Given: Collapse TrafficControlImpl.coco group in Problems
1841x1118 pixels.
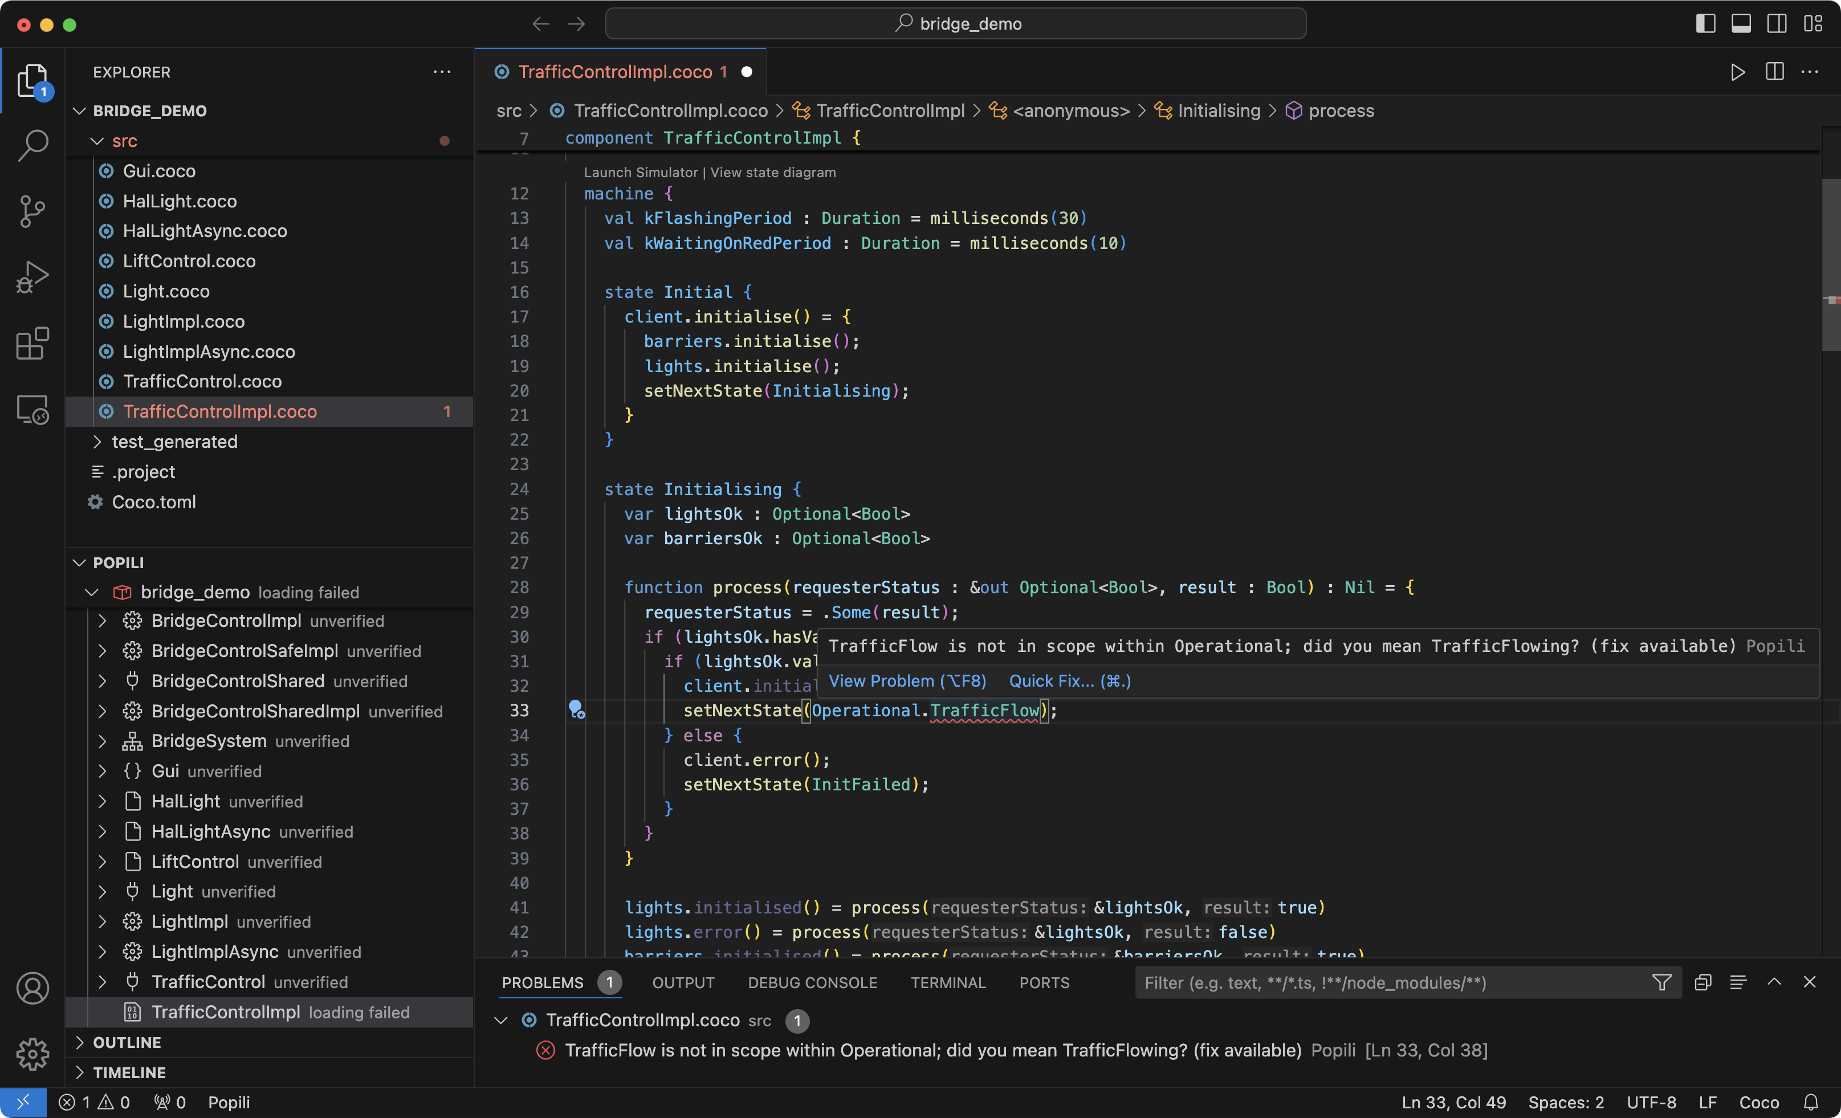Looking at the screenshot, I should click(502, 1019).
